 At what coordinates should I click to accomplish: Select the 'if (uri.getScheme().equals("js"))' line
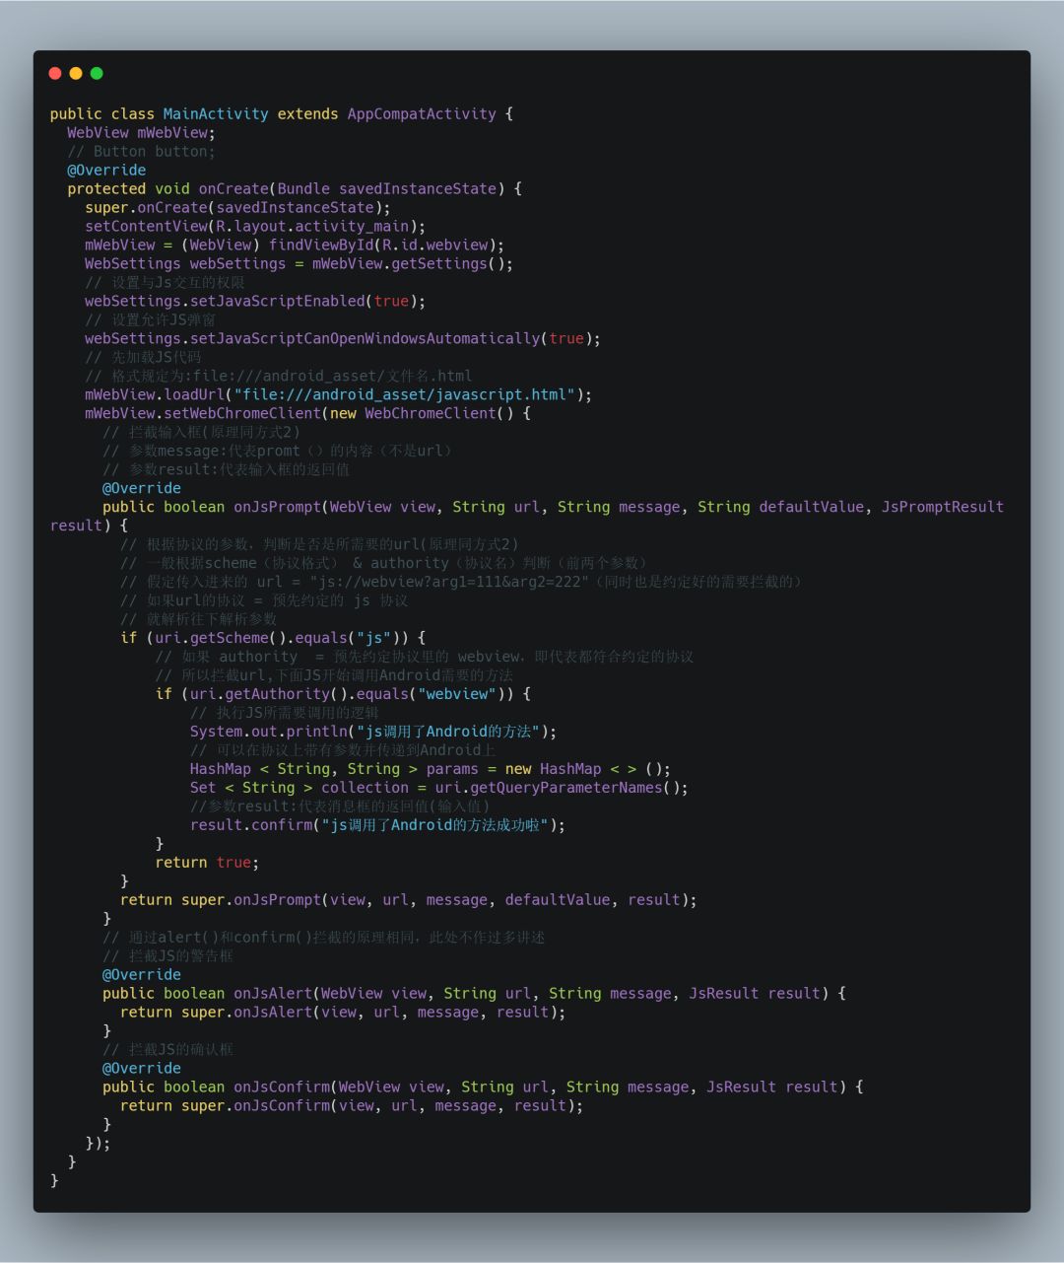click(x=273, y=639)
